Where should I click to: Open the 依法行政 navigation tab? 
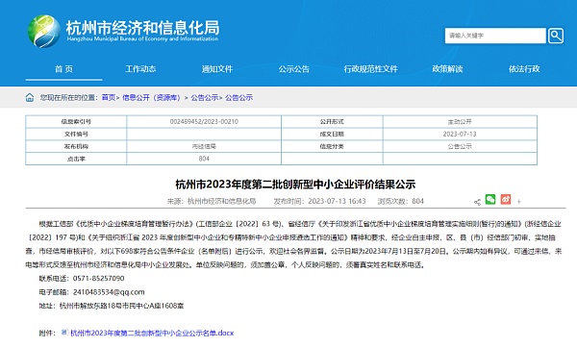(524, 69)
